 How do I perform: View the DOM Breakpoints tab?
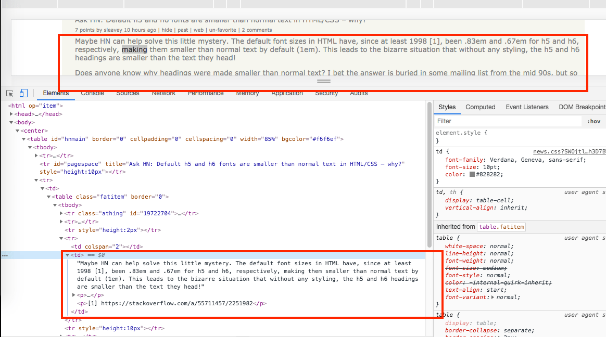tap(582, 107)
